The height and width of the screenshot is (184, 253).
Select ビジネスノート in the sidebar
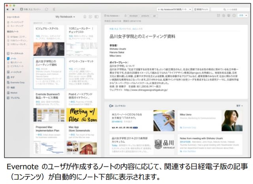point(16,66)
